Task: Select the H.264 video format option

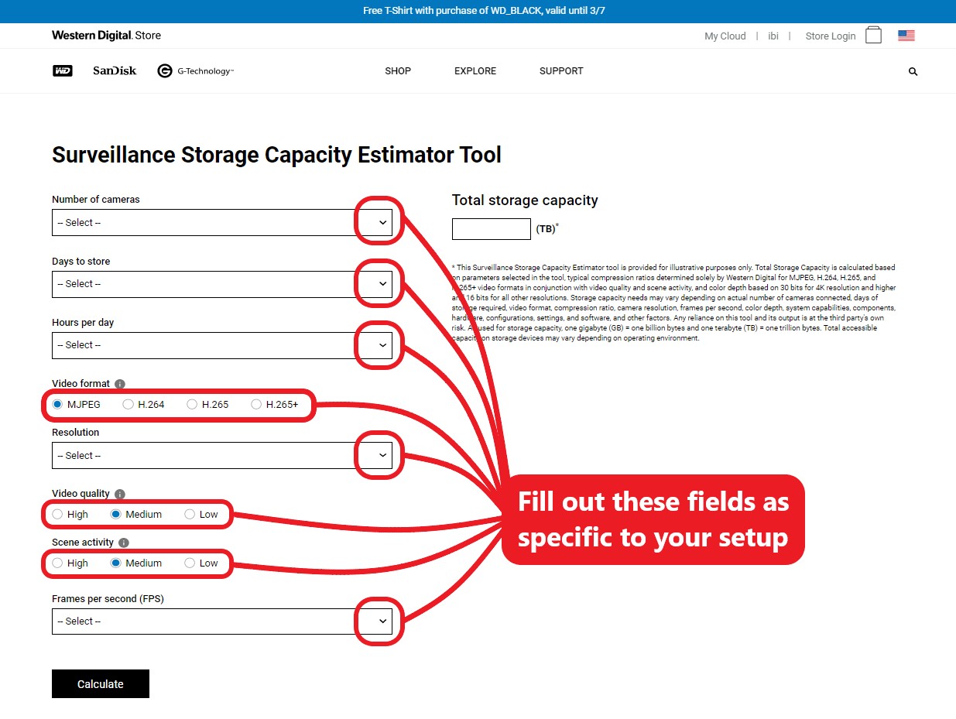Action: tap(128, 404)
